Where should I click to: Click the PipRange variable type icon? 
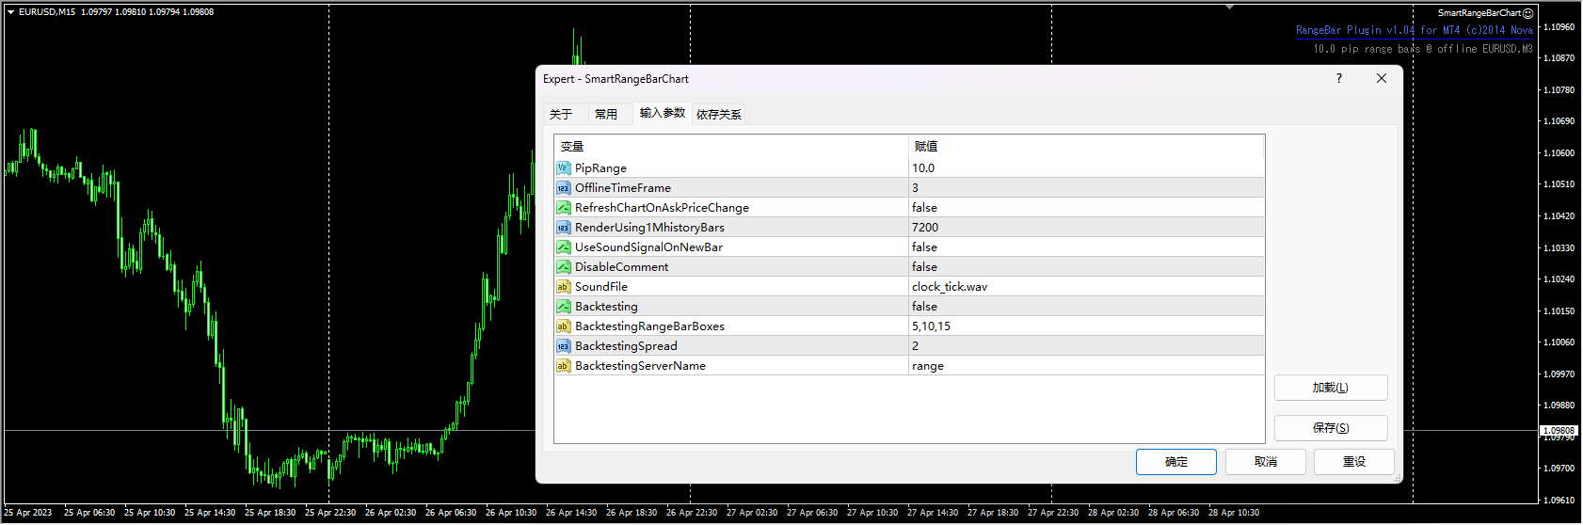(563, 168)
